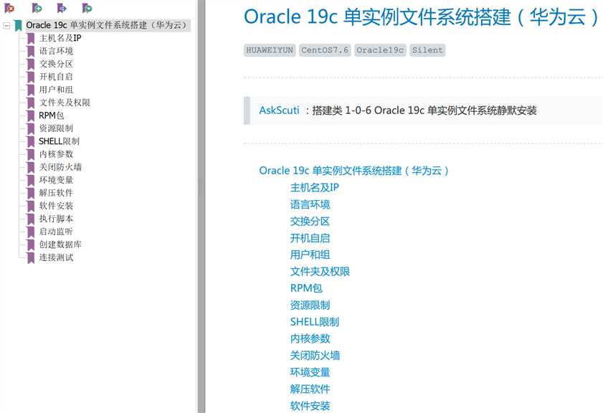Go to the 软件安装 bookmark in the tree
The width and height of the screenshot is (603, 413).
coord(56,206)
